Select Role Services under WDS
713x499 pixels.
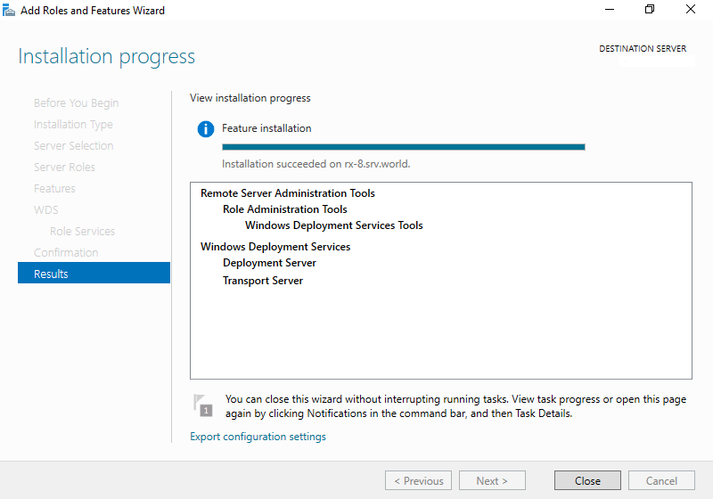pyautogui.click(x=82, y=232)
